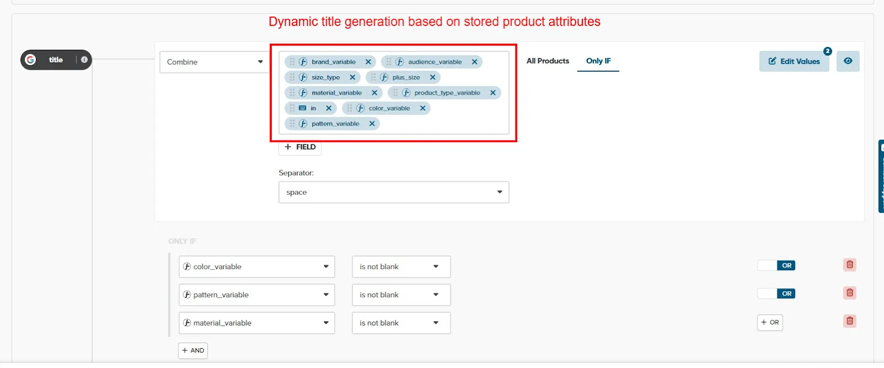Delete the color_variable condition row
This screenshot has width=884, height=368.
pyautogui.click(x=850, y=265)
